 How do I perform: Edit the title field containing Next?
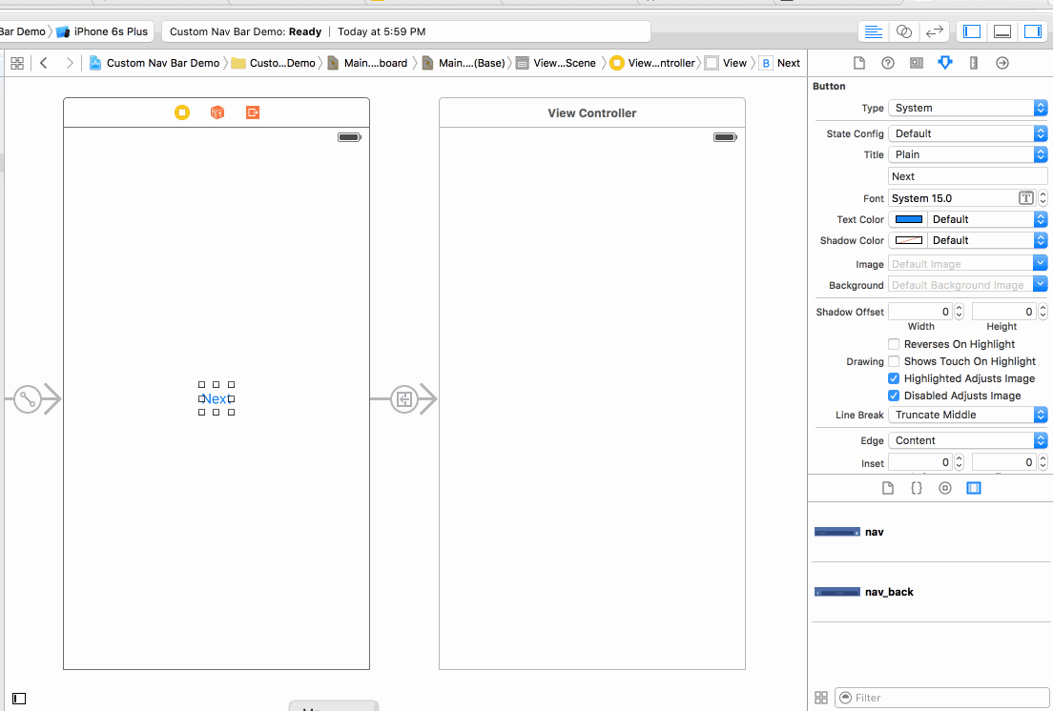(968, 176)
